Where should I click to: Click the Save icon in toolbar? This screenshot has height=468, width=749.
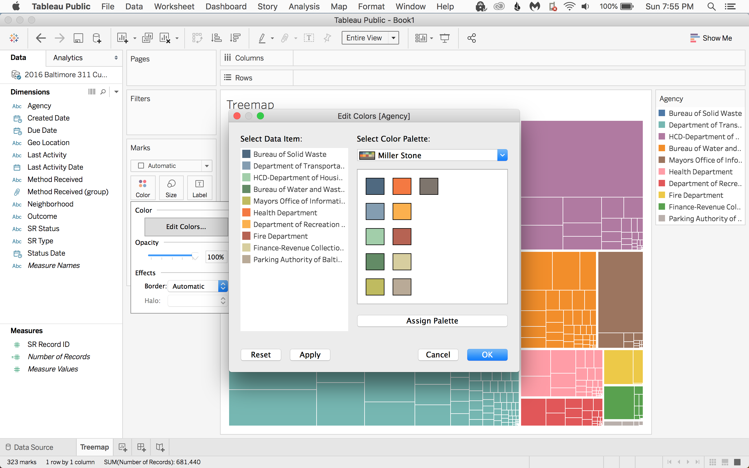coord(78,38)
